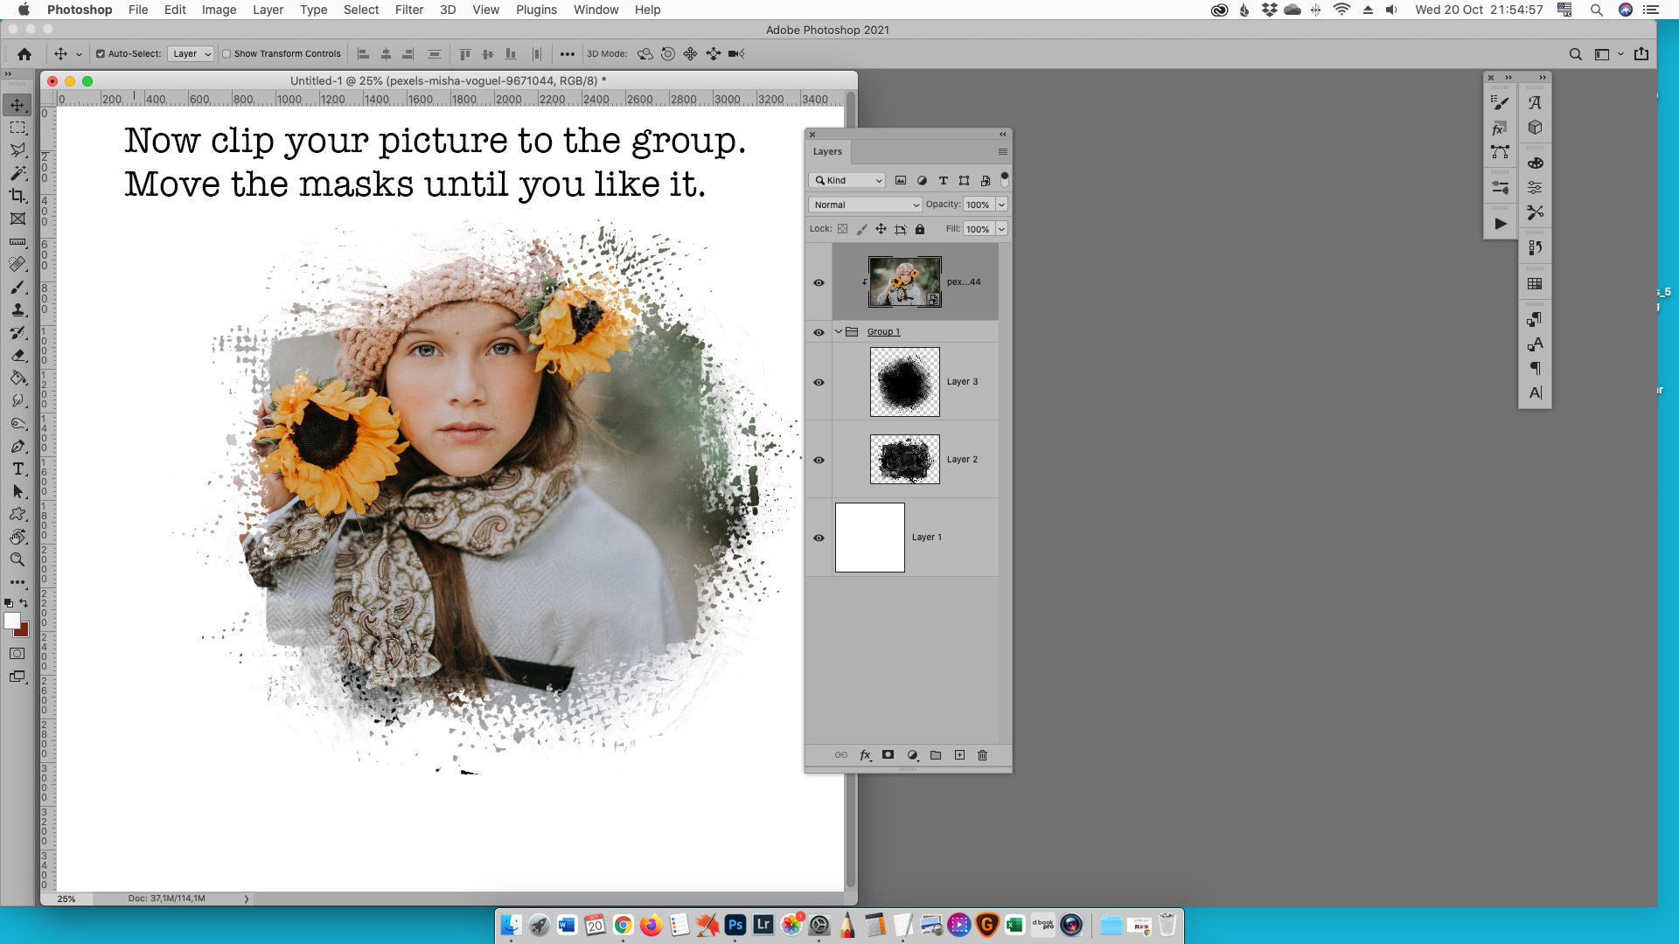Click the delete layer trash icon
This screenshot has width=1679, height=944.
pyautogui.click(x=982, y=755)
